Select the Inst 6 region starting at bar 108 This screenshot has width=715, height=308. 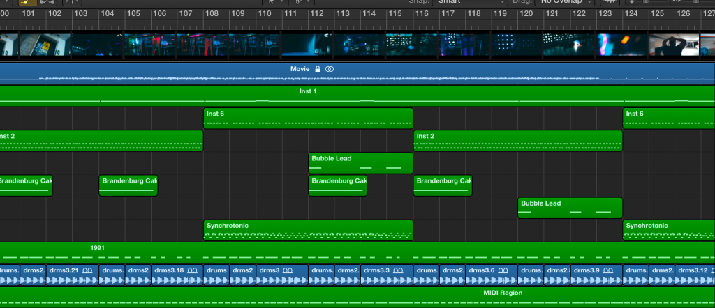[308, 118]
